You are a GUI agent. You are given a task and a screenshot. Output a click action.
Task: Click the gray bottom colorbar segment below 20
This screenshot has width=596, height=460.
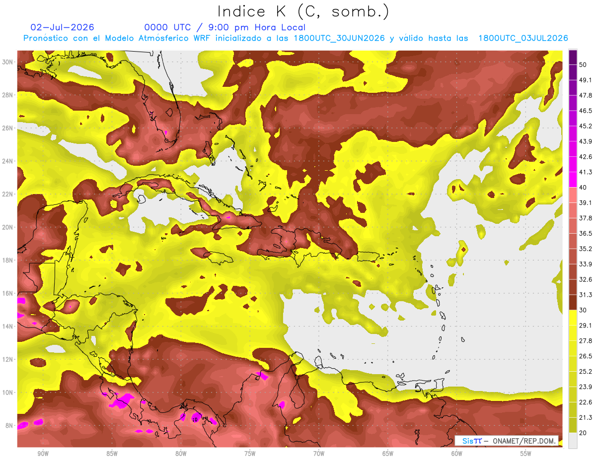(x=573, y=441)
